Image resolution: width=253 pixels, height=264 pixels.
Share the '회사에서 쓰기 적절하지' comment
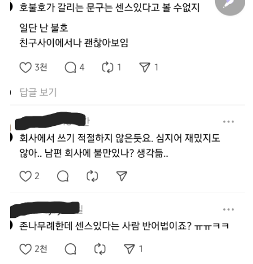121,176
